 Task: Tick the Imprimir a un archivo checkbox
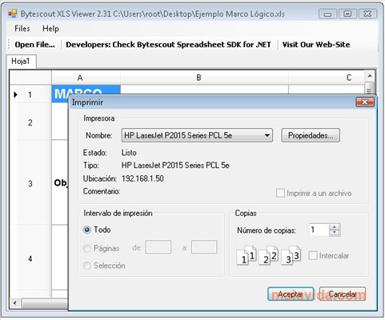pos(280,193)
